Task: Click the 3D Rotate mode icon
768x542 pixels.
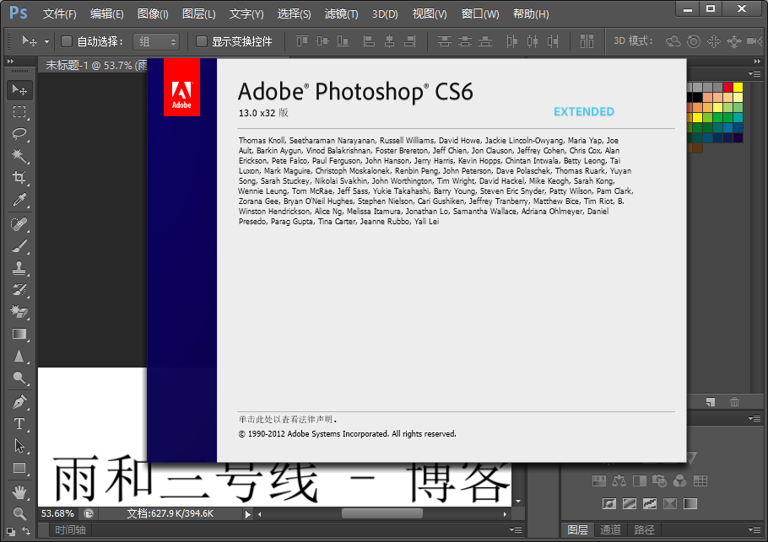Action: (x=673, y=41)
